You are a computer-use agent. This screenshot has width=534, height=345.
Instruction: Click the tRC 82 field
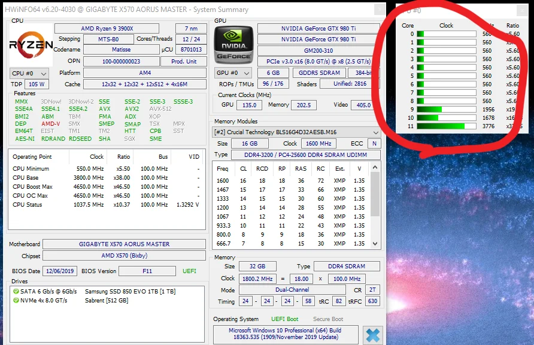point(338,301)
